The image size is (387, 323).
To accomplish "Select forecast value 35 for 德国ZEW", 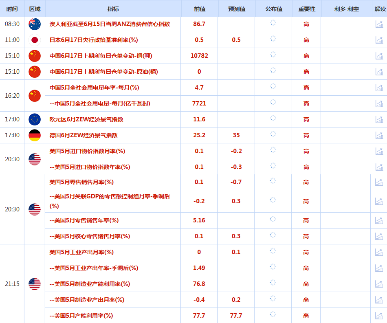I will tap(236, 135).
